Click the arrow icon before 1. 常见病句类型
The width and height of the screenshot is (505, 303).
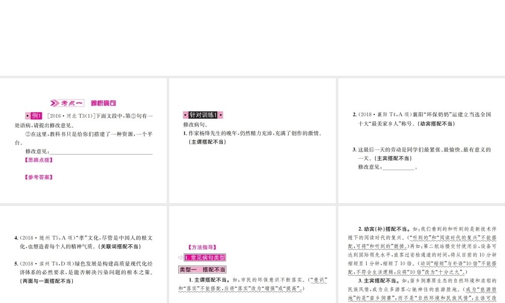tap(180, 258)
